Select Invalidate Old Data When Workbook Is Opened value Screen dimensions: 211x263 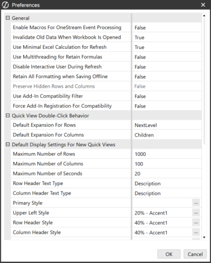[x=167, y=37]
